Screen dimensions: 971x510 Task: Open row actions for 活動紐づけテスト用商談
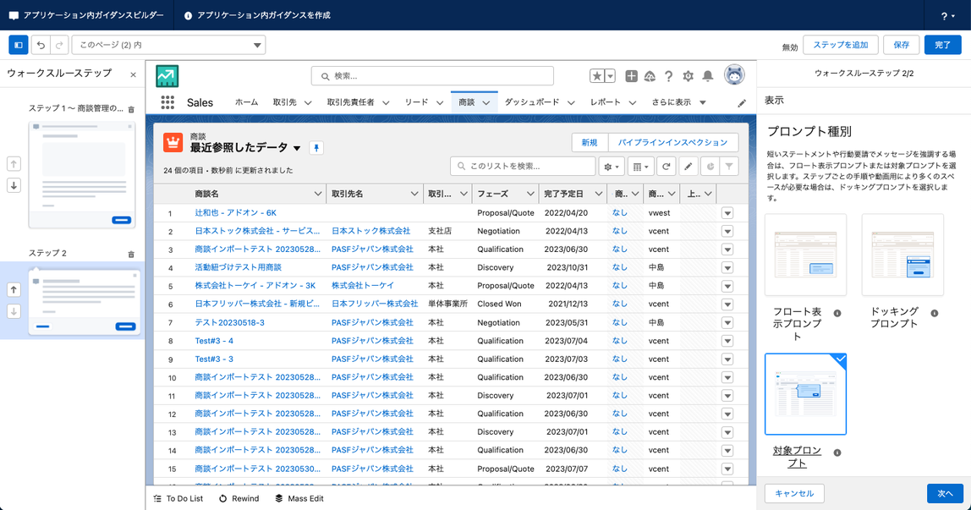coord(727,268)
